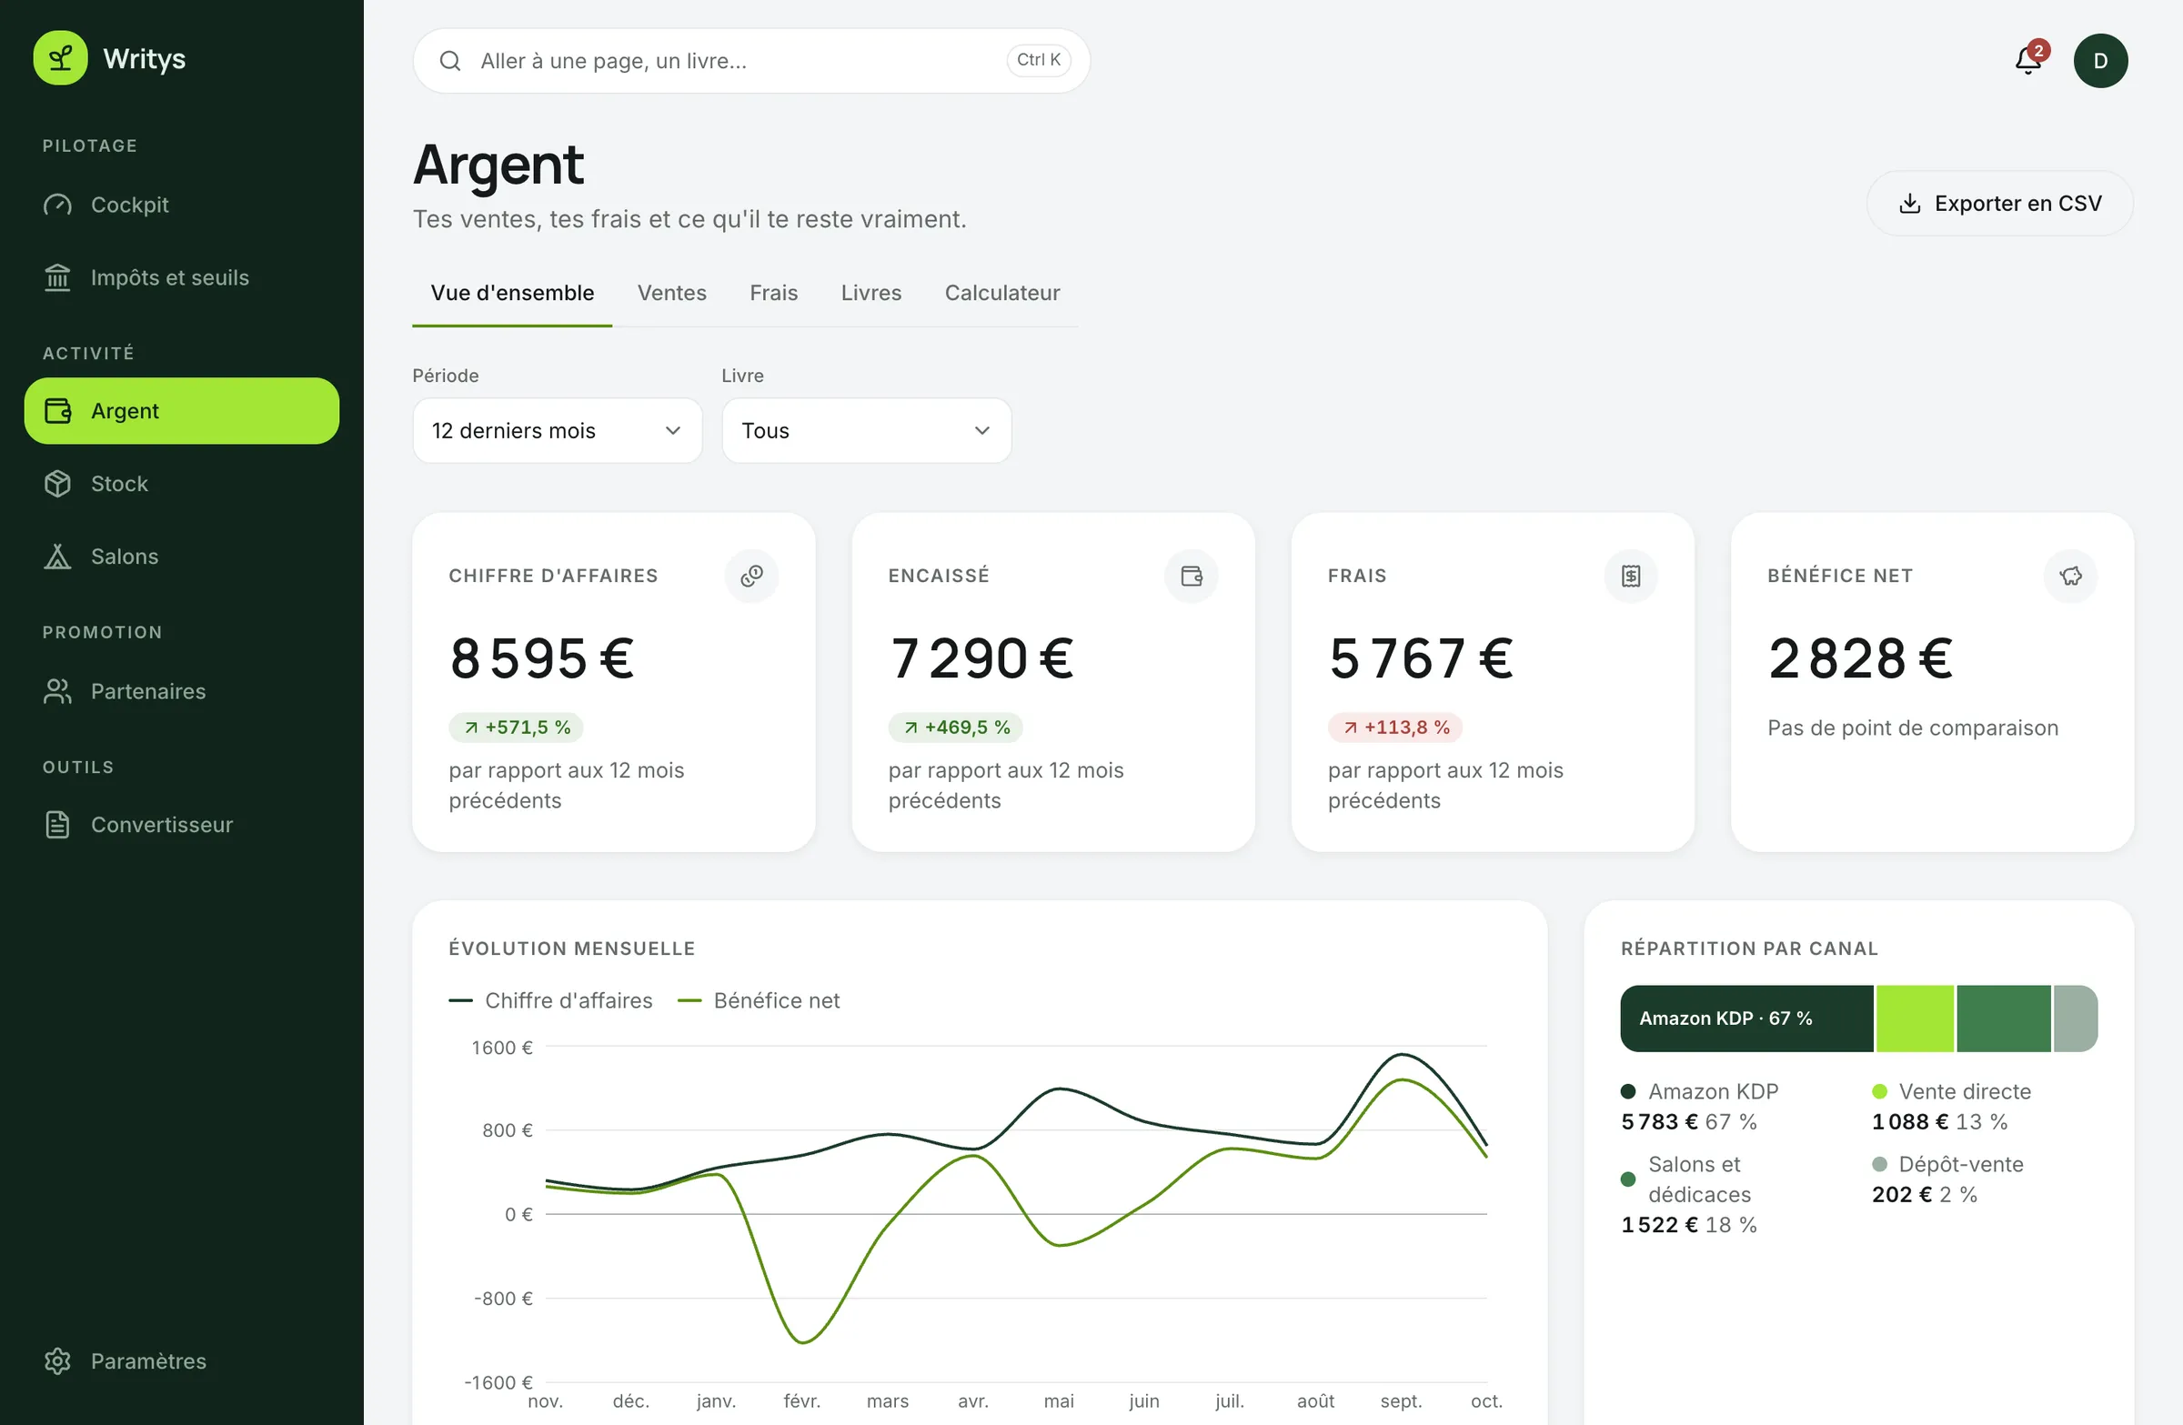The width and height of the screenshot is (2183, 1425).
Task: Open the Livre dropdown showing Tous
Action: pos(866,430)
